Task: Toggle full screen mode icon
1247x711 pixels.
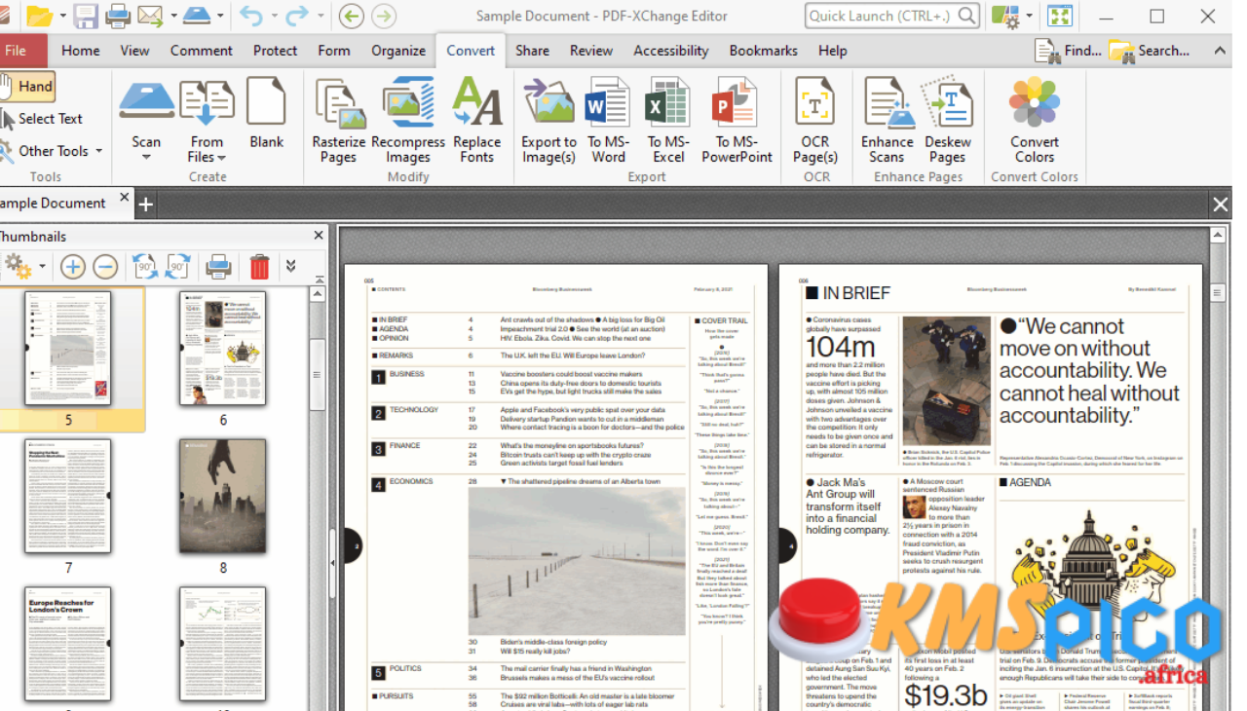Action: [1060, 16]
